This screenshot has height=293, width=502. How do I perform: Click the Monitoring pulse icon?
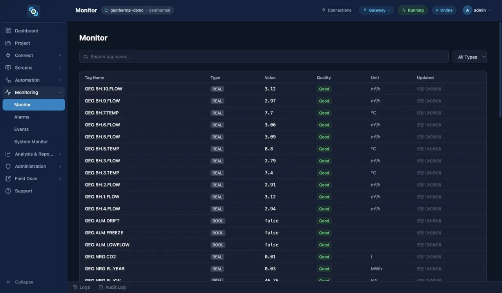[8, 92]
